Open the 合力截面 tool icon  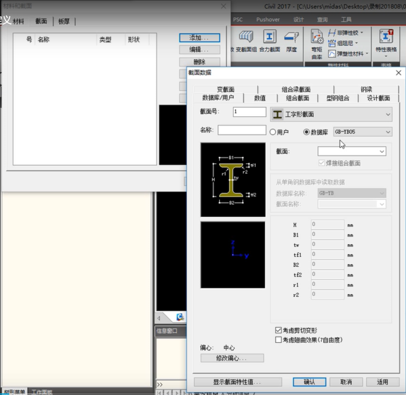tap(270, 36)
